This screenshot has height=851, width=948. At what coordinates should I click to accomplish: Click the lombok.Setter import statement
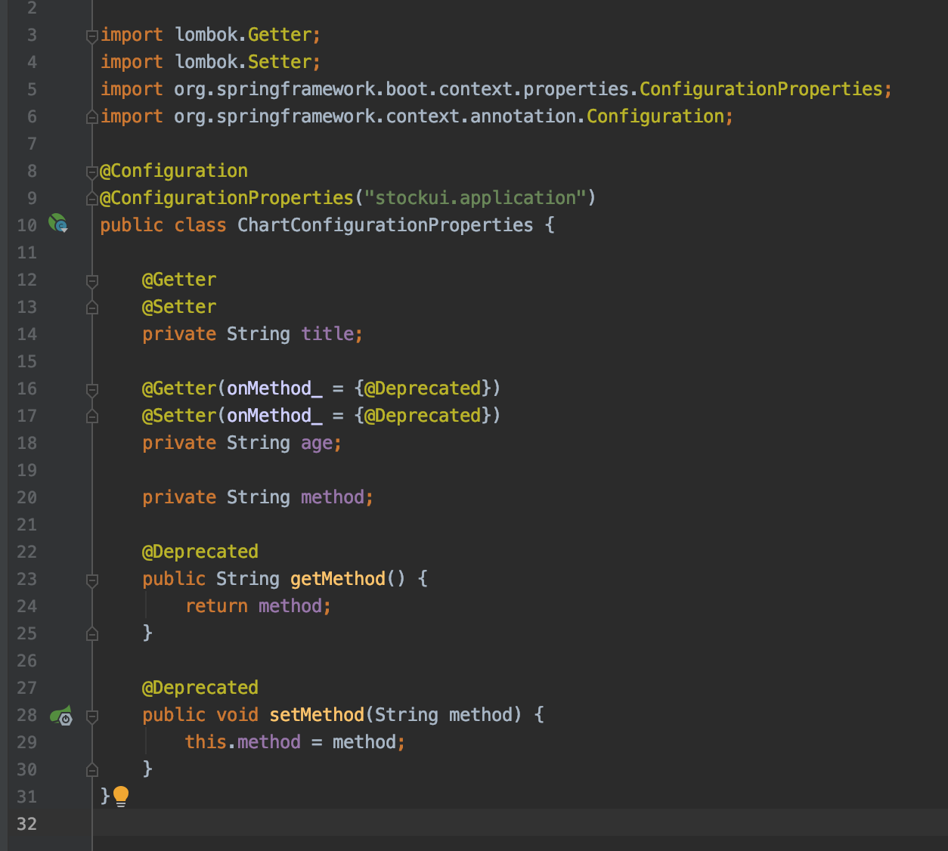point(210,61)
